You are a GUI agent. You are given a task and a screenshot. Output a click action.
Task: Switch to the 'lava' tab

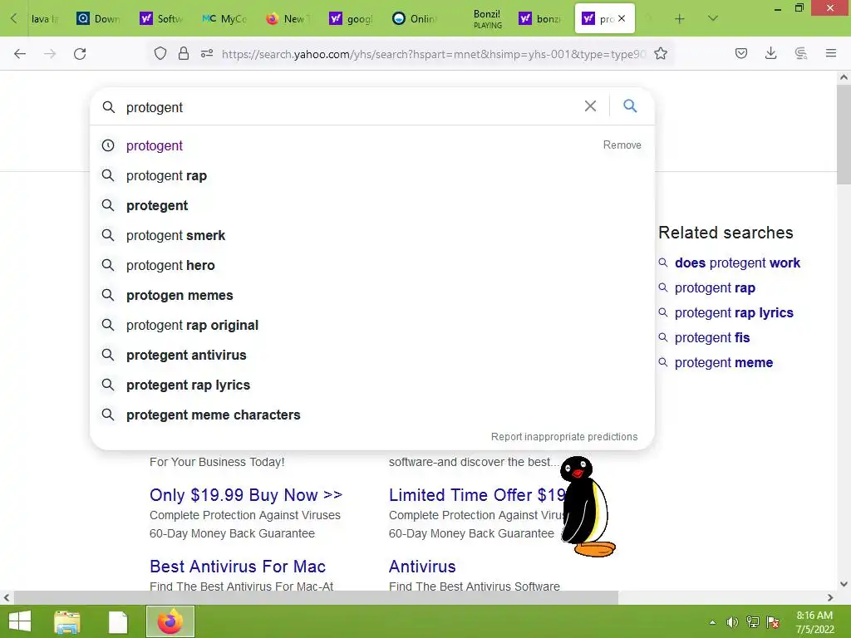(43, 18)
